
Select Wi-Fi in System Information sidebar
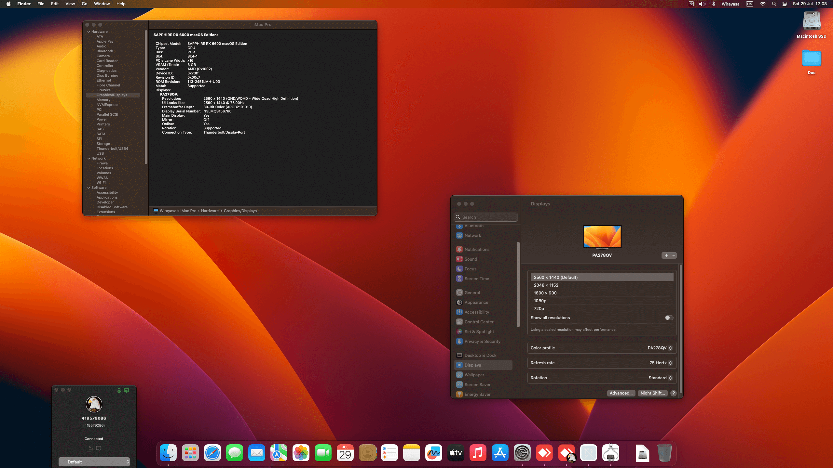(x=113, y=183)
